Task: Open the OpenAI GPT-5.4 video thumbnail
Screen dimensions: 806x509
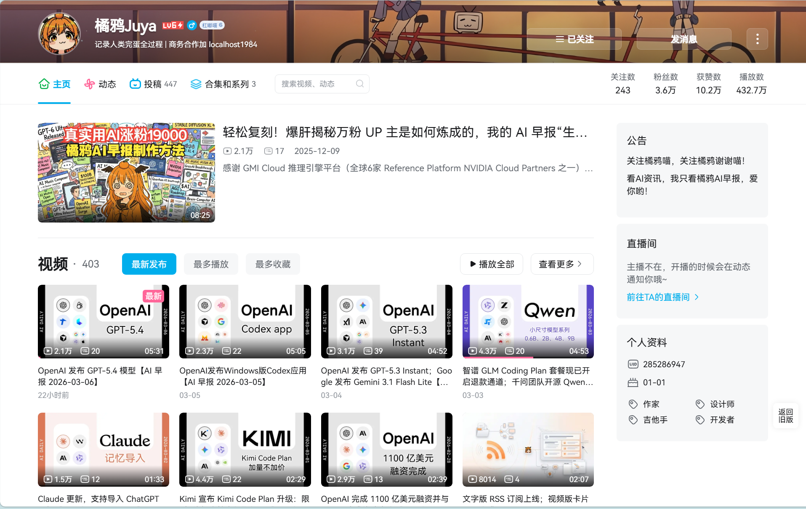Action: pyautogui.click(x=104, y=322)
